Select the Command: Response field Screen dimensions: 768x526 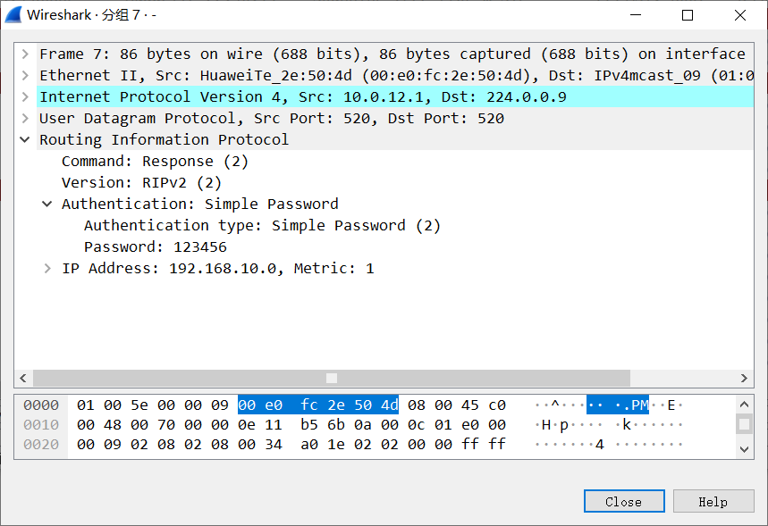(155, 161)
